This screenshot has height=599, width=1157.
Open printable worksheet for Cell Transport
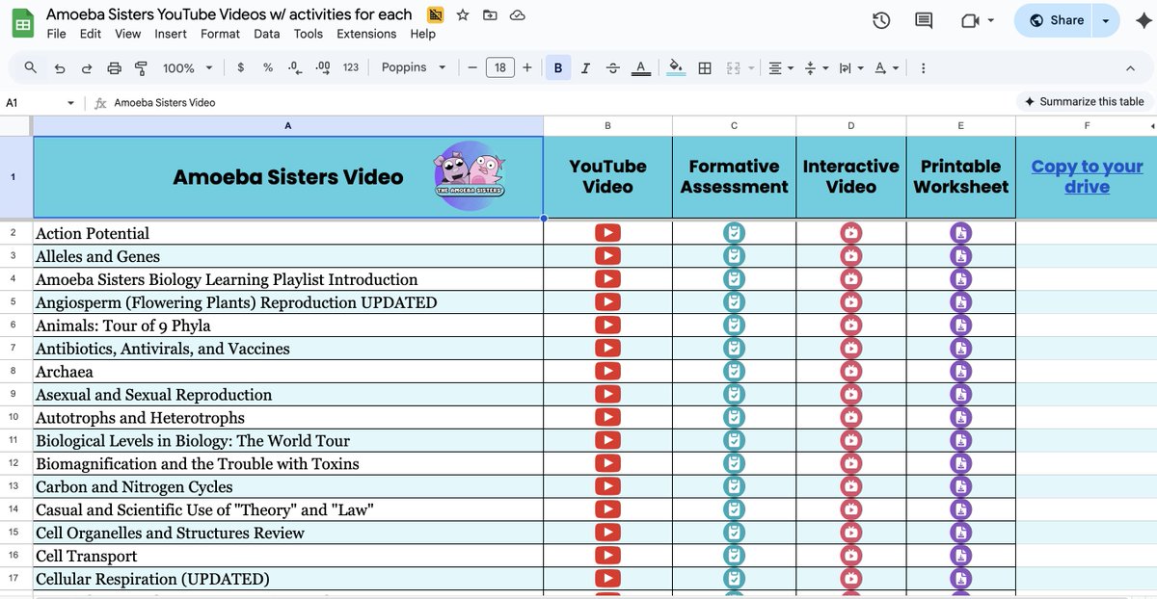point(960,556)
